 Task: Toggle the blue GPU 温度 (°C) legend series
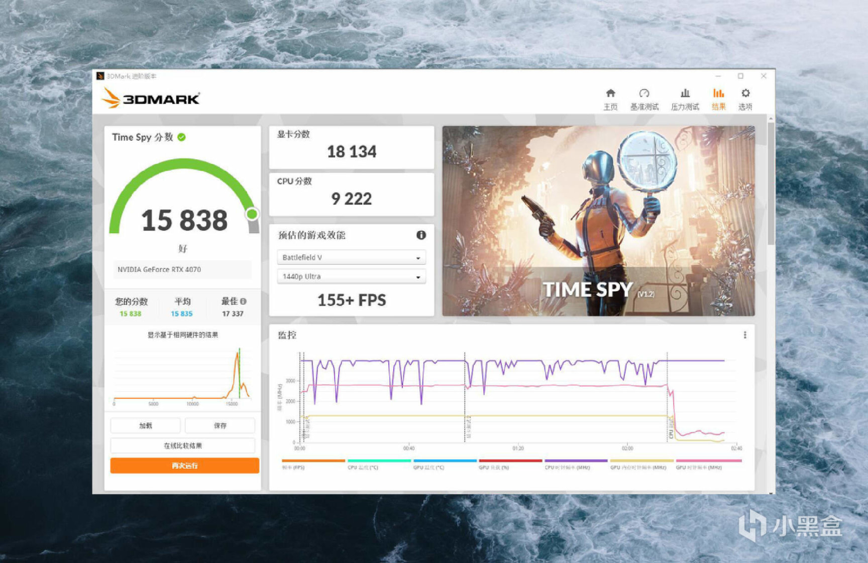click(445, 464)
